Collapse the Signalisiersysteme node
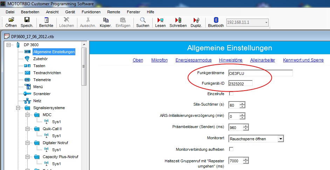 pyautogui.click(x=18, y=108)
